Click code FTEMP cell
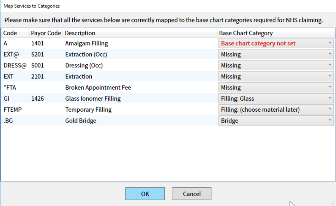Viewport: 336px width, 206px height. pos(13,109)
